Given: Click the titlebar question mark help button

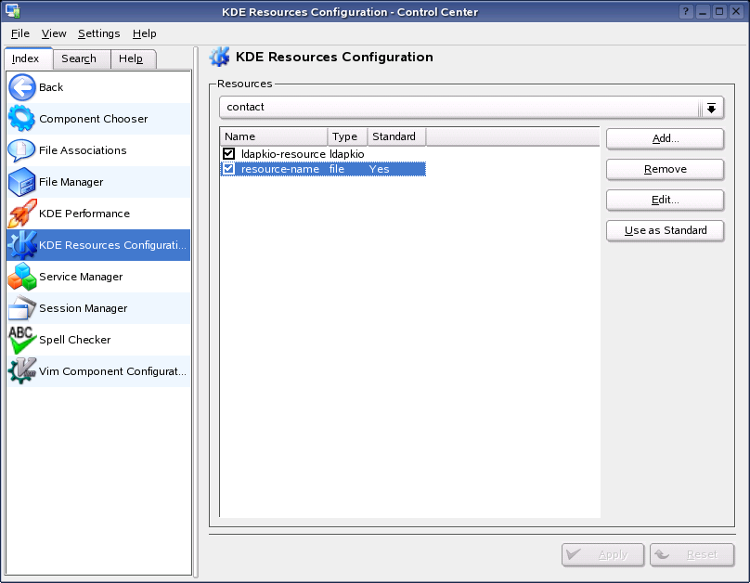Looking at the screenshot, I should [686, 11].
